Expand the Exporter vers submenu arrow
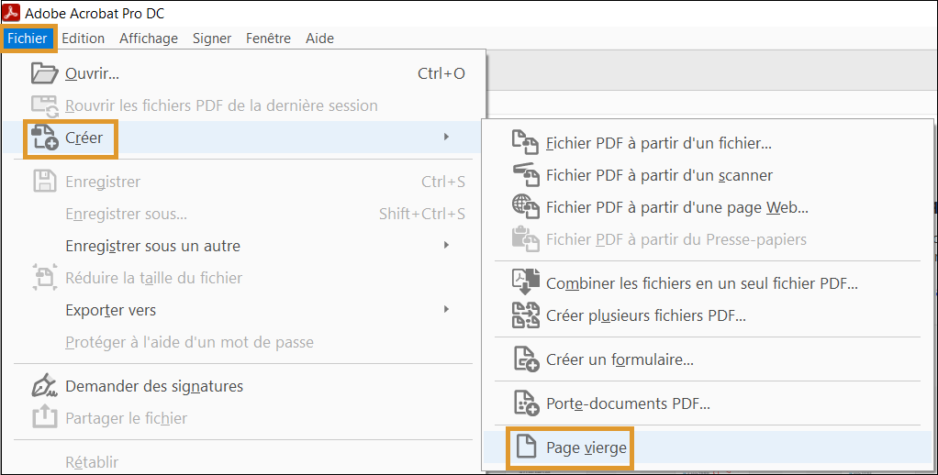938x475 pixels. [x=446, y=309]
